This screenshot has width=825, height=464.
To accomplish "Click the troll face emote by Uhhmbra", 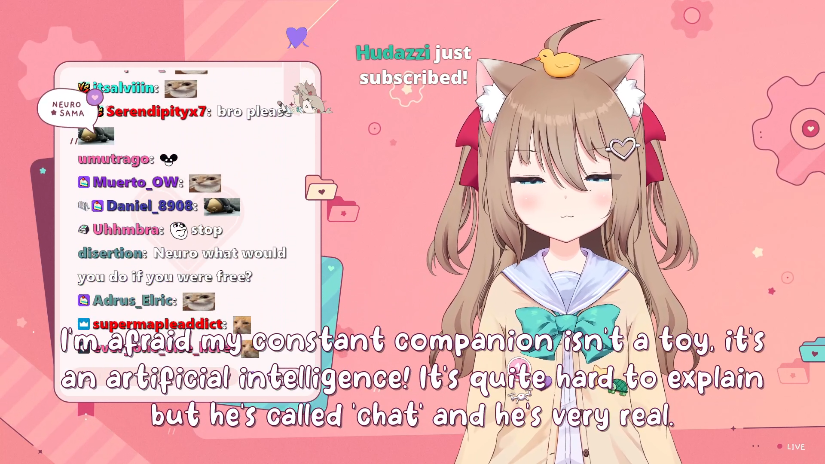I will [178, 230].
